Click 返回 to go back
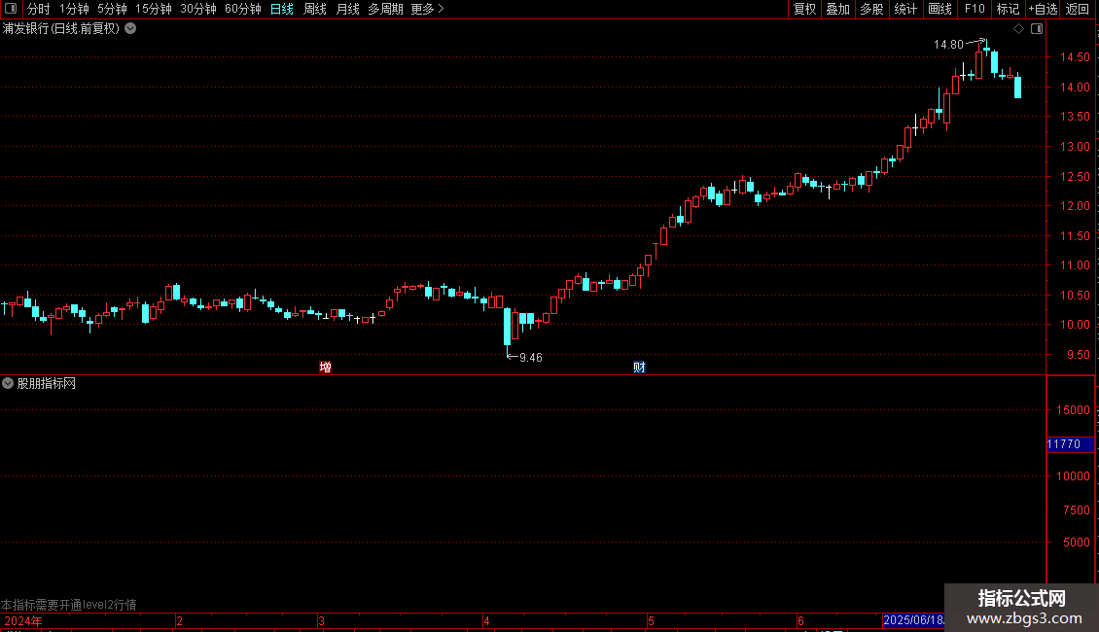Screen dimensions: 1099x632 (x=1078, y=9)
